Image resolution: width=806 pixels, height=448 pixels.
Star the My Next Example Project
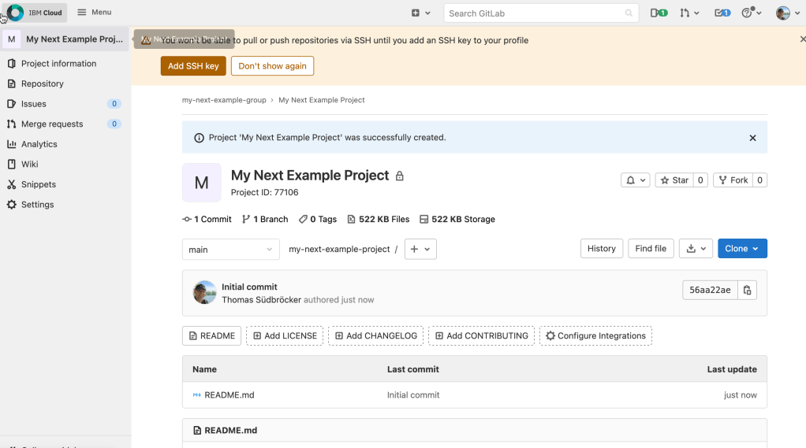(674, 180)
